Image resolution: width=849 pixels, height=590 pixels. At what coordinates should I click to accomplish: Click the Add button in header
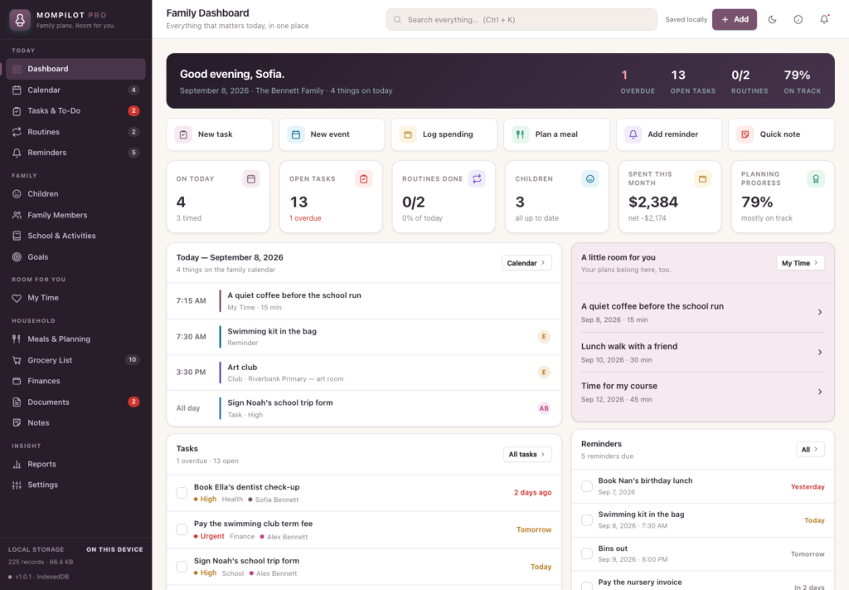tap(735, 20)
